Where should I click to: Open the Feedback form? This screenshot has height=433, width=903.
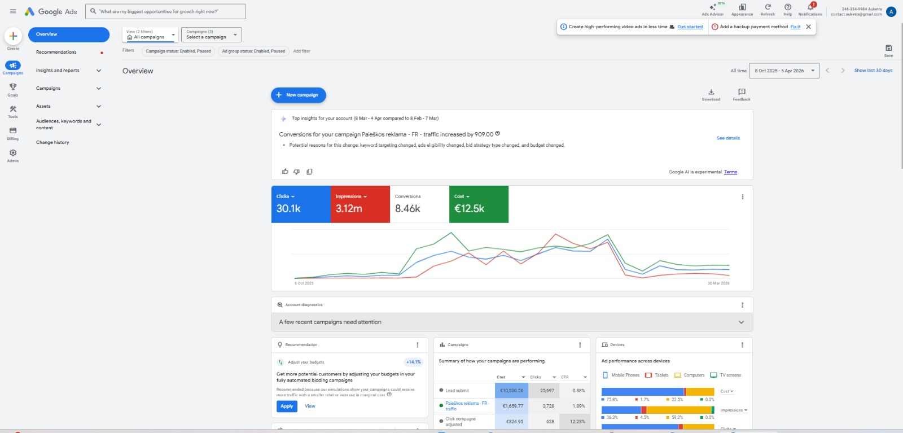pyautogui.click(x=742, y=94)
